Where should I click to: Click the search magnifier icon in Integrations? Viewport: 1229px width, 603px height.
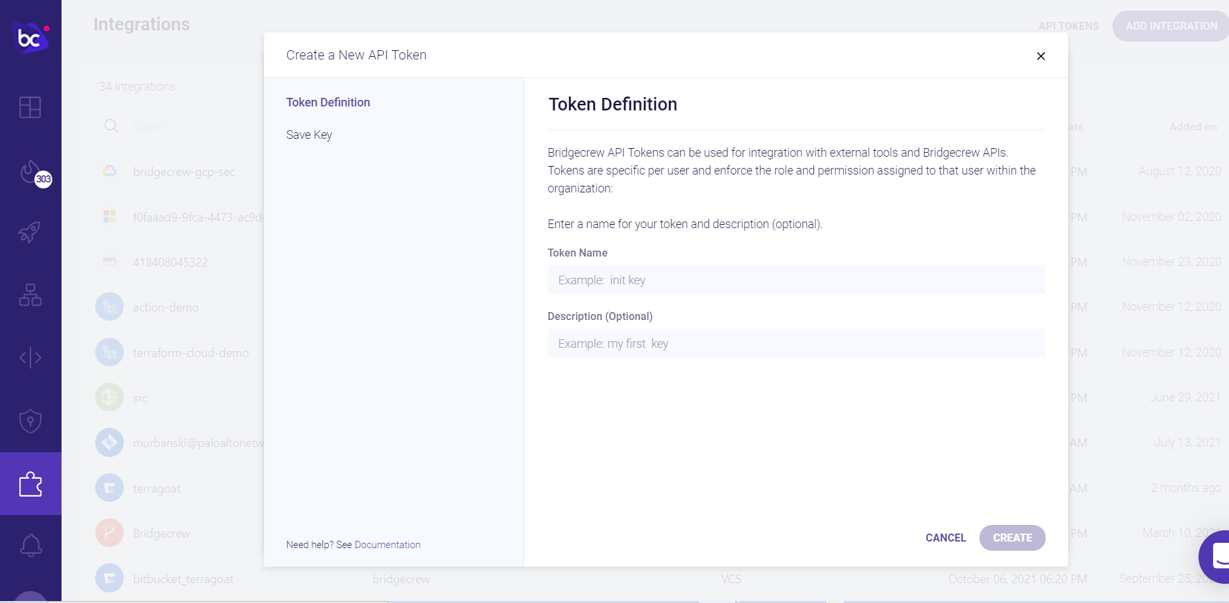coord(111,126)
